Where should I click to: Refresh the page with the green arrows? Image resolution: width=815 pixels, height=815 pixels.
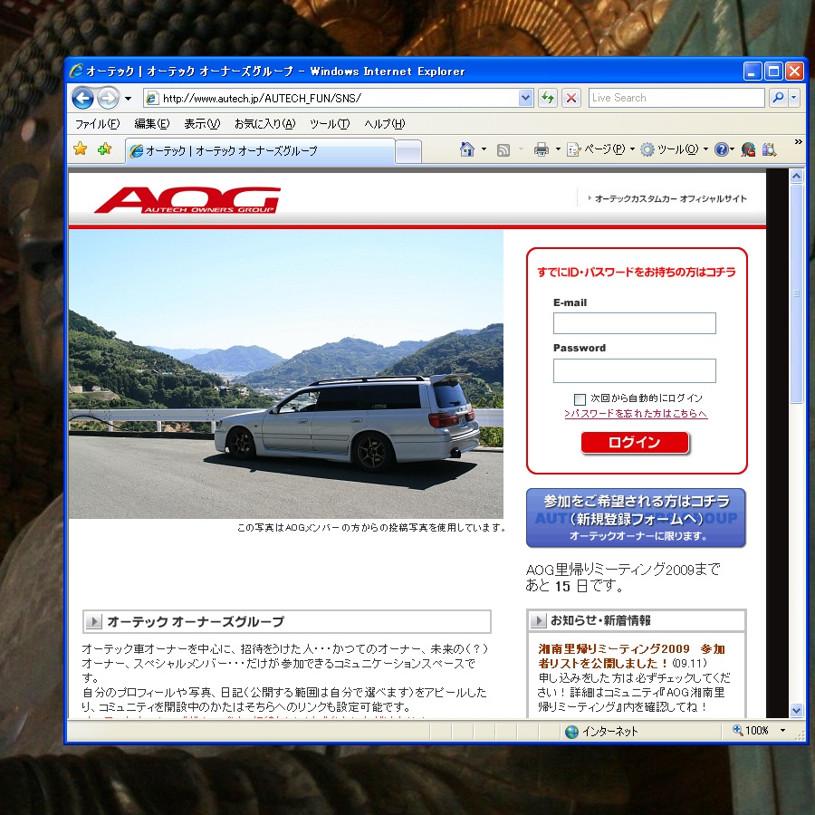[x=548, y=98]
